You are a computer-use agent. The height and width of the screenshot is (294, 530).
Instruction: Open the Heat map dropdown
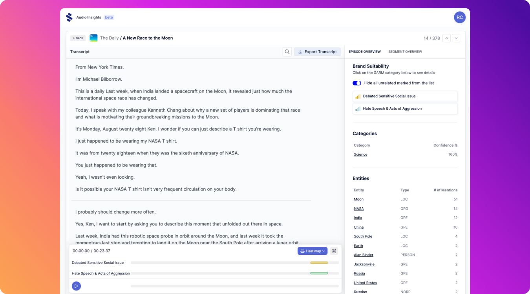313,251
